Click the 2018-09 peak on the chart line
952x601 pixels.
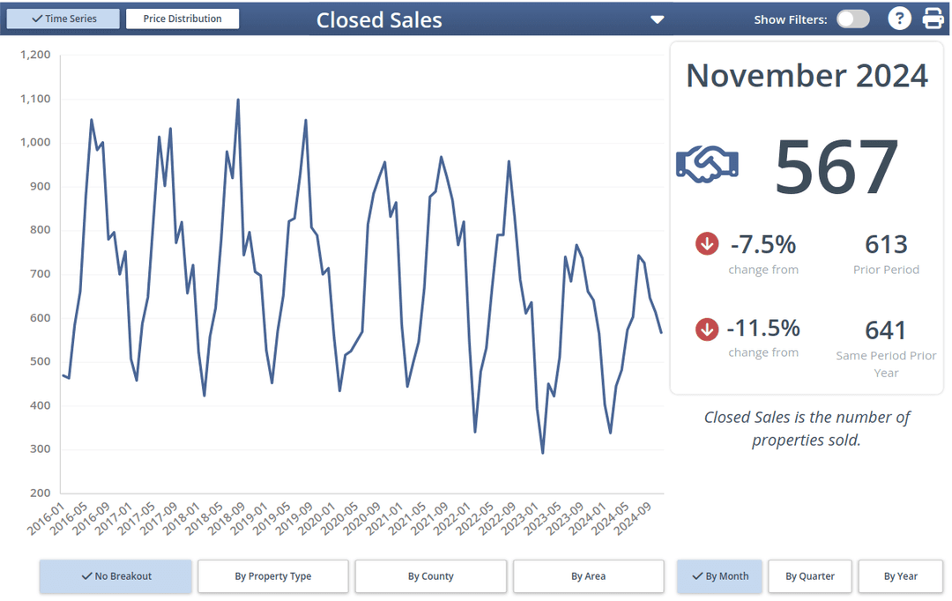tap(238, 100)
